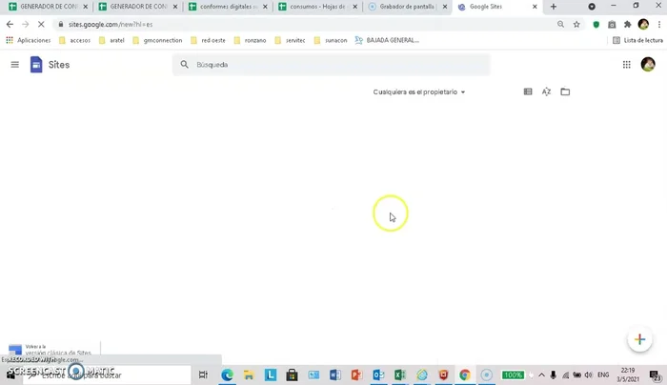This screenshot has width=667, height=385.
Task: Show hidden system tray icons
Action: click(541, 375)
